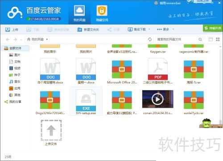
Task: Select 图片 category in sidebar
Action: pos(15,55)
